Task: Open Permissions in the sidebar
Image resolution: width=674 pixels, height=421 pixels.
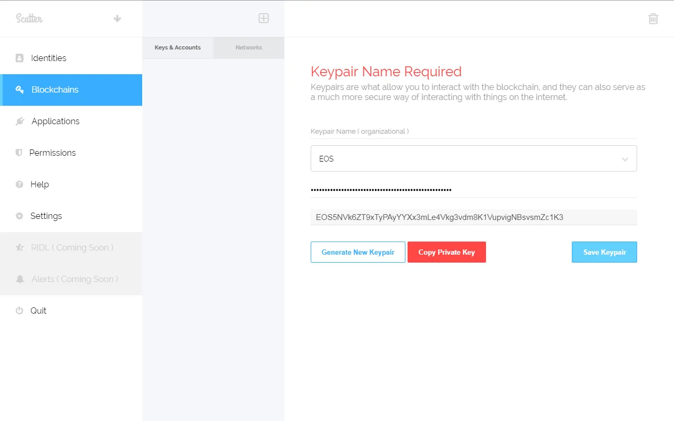Action: pos(71,153)
